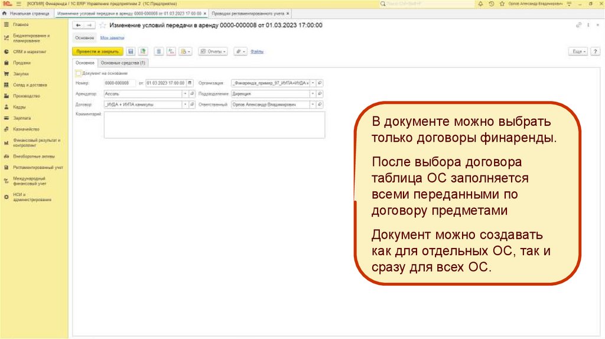Click the save document diskette icon
The image size is (605, 339).
[131, 52]
